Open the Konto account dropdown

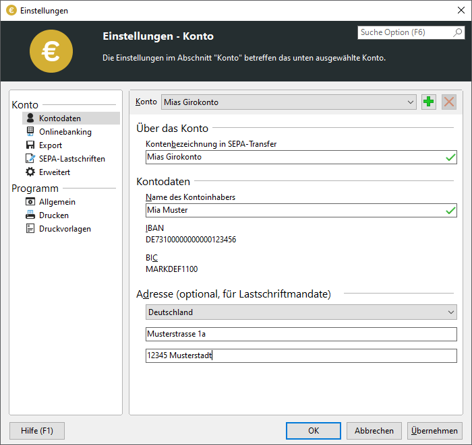tap(411, 102)
